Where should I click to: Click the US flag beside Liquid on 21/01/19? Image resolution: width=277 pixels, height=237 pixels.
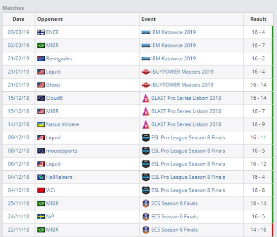(41, 72)
